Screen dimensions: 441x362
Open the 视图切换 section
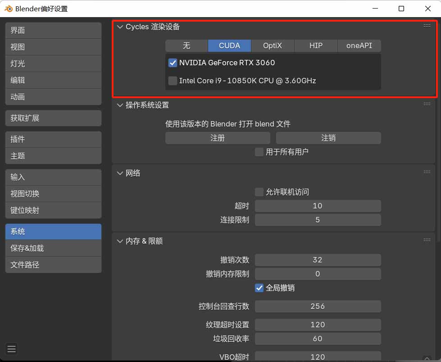pyautogui.click(x=54, y=194)
